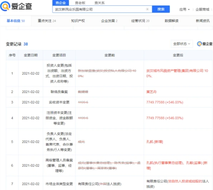
Task: Open the 应用 dropdown menu
Action: 184,9
